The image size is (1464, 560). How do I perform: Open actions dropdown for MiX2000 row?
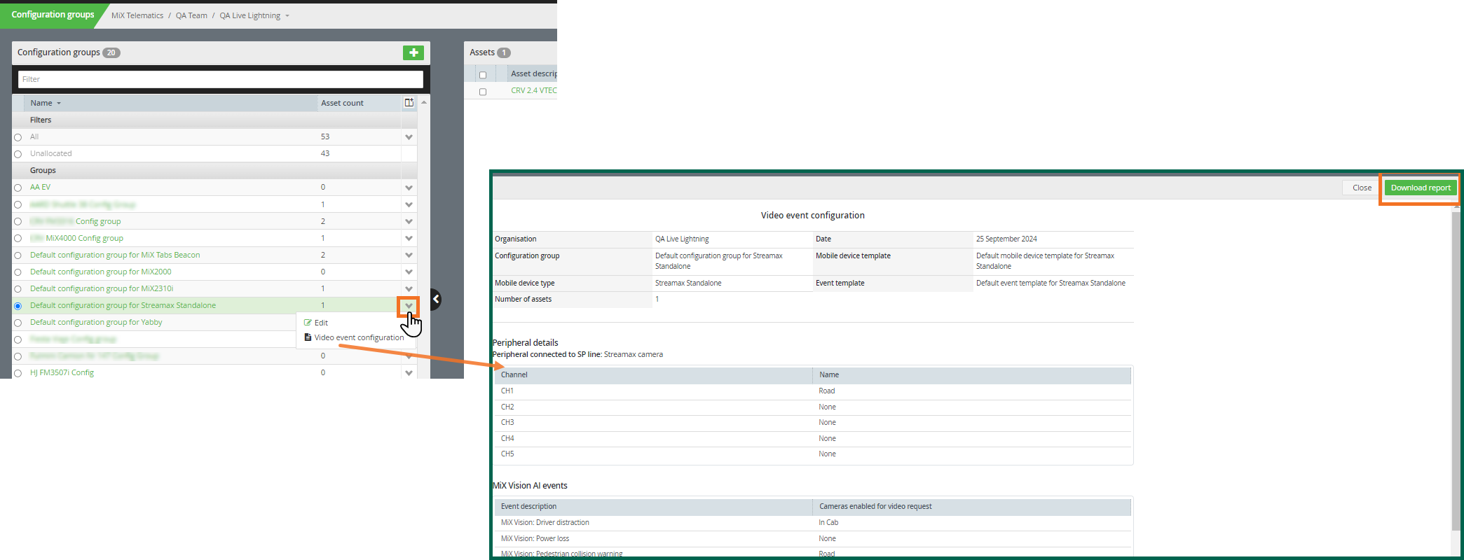click(x=409, y=272)
